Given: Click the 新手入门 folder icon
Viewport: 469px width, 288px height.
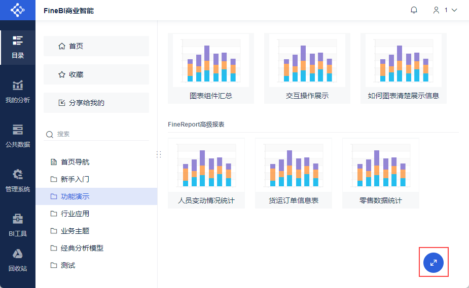Looking at the screenshot, I should [x=54, y=179].
